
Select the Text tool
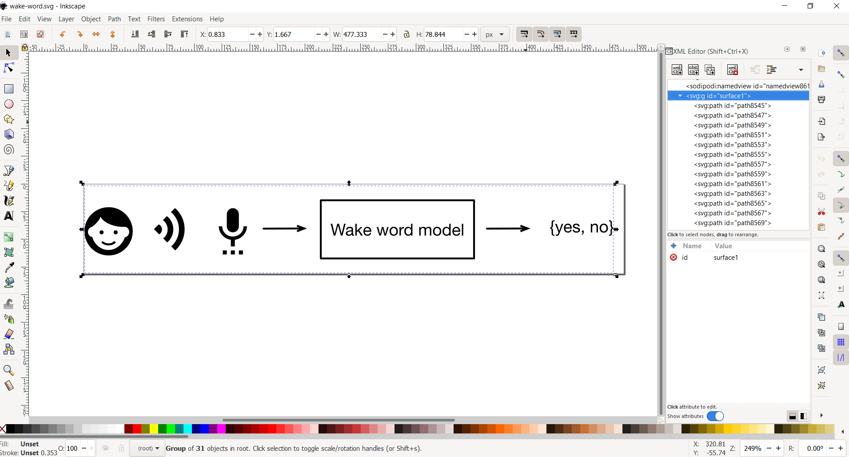pos(8,216)
